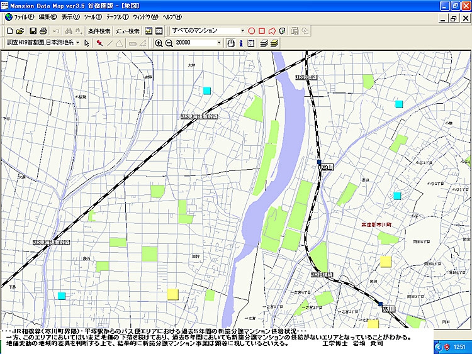Click the New document icon
The width and height of the screenshot is (472, 354).
tap(9, 31)
